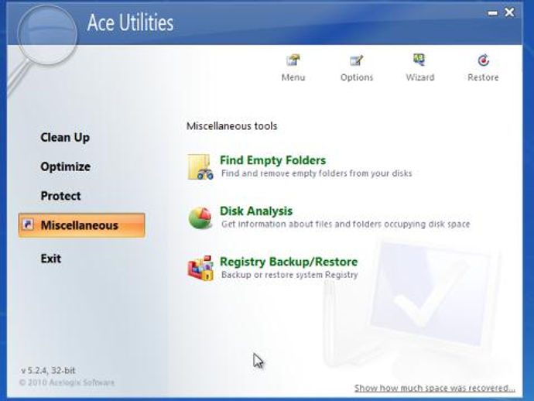Click 'Backup or restore system Registry' description
The image size is (534, 401).
coord(289,275)
